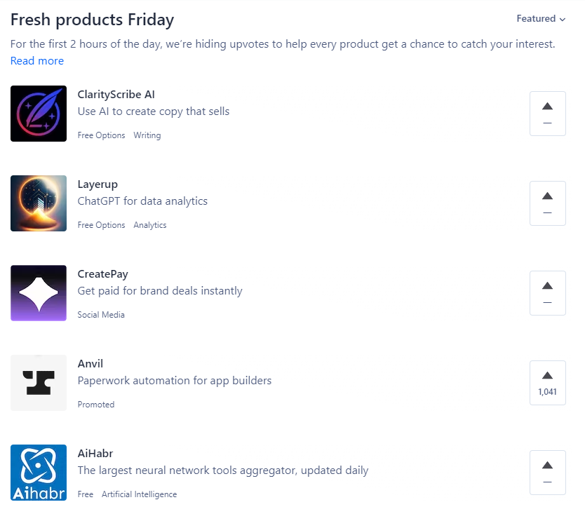Click the Anvil product logo

[39, 383]
